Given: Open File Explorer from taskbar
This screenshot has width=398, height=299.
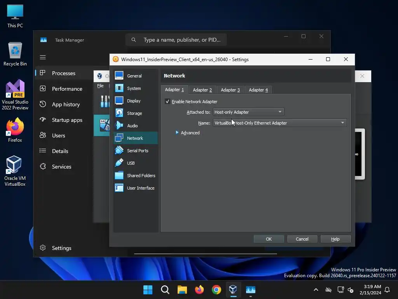Looking at the screenshot, I should (x=182, y=290).
